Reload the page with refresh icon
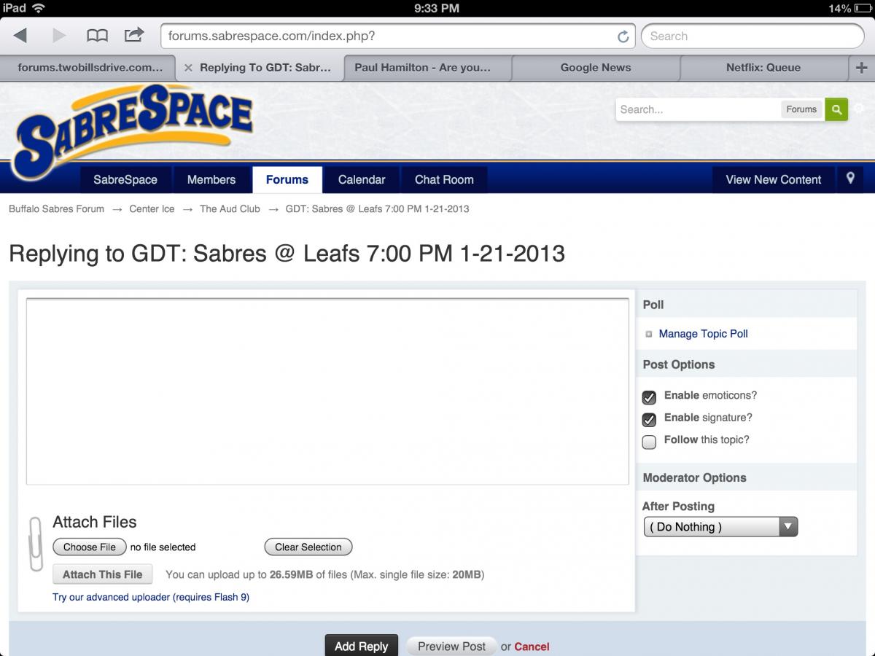This screenshot has width=875, height=656. (x=623, y=36)
